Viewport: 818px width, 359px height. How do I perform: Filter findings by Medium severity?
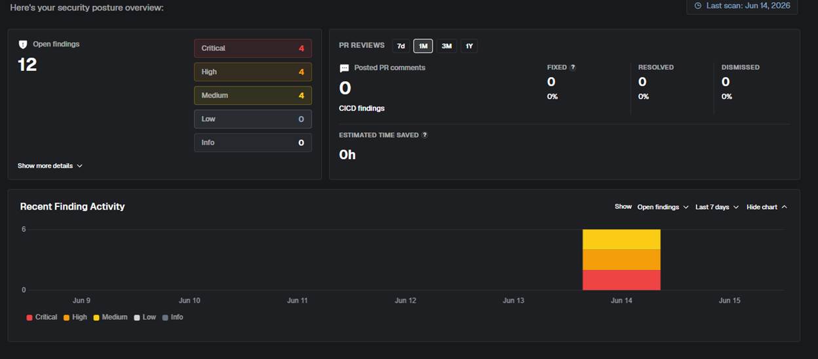point(253,96)
